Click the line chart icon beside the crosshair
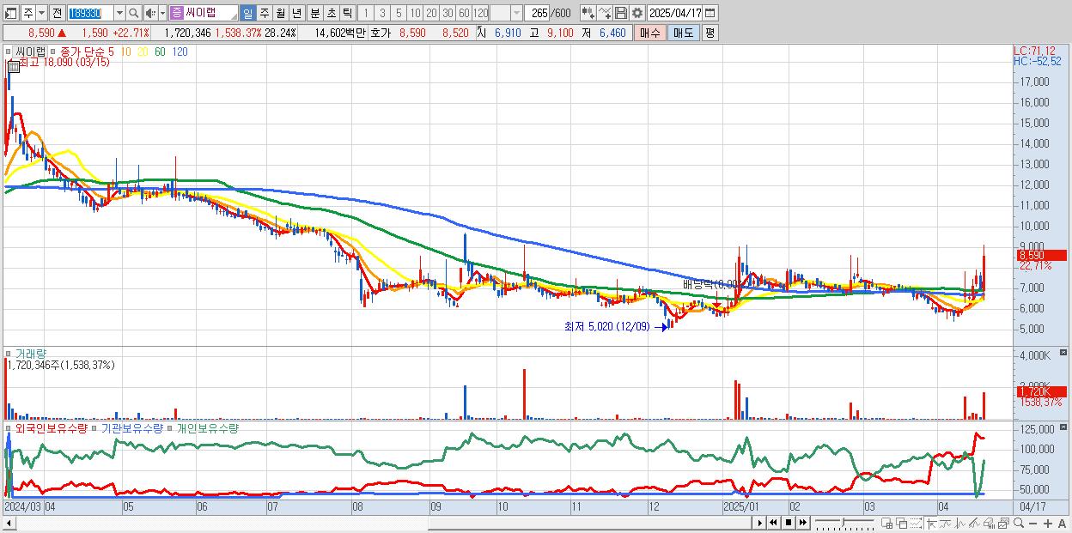Viewport: 1072px width, 533px height. [x=945, y=523]
